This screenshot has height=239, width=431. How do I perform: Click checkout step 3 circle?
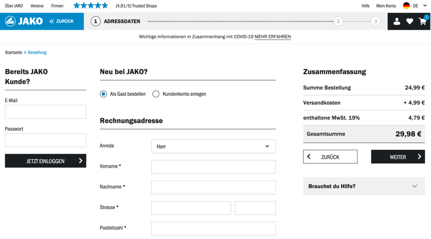tap(375, 21)
